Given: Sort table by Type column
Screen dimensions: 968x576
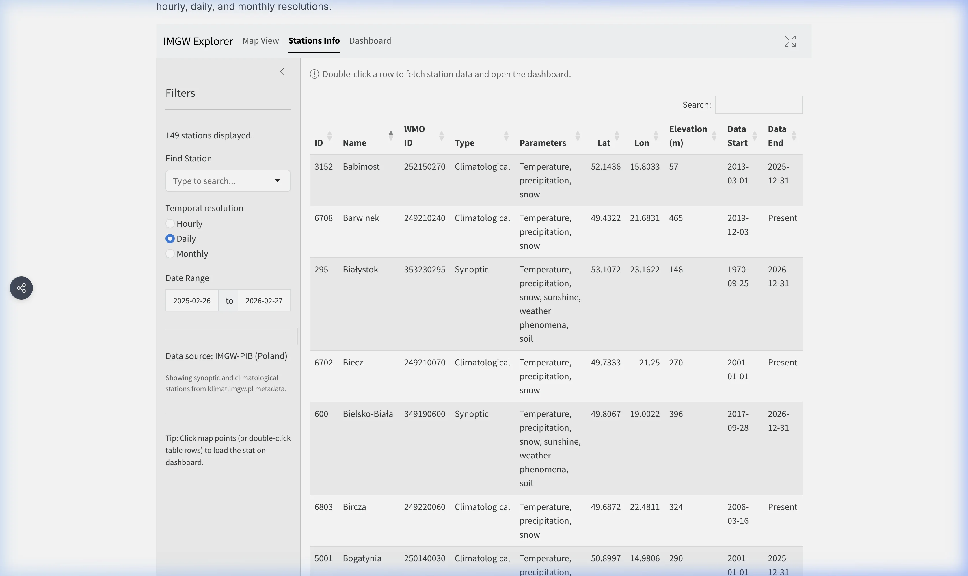Looking at the screenshot, I should point(506,136).
